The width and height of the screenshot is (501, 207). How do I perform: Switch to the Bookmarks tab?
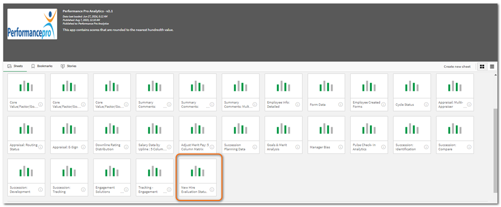[x=42, y=66]
